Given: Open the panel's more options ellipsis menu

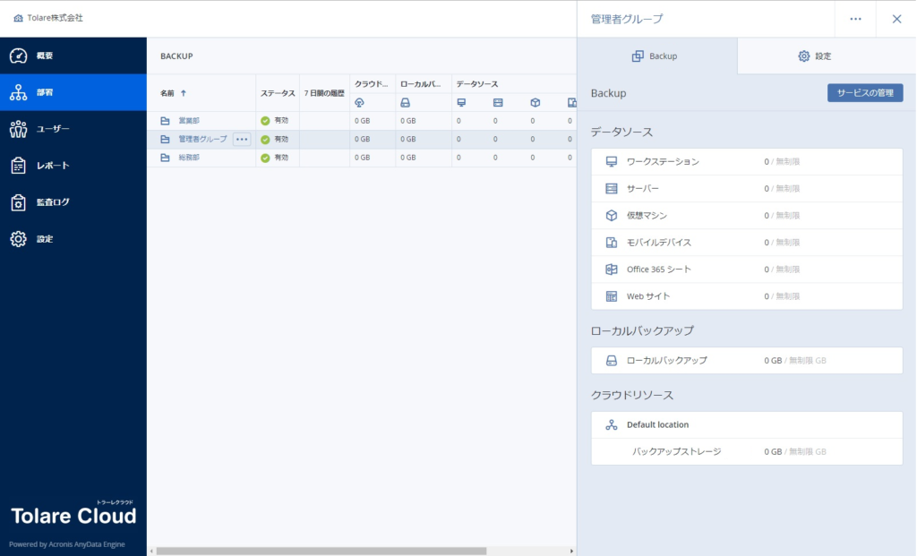Looking at the screenshot, I should [x=855, y=19].
